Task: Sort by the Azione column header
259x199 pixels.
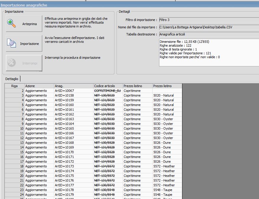Action: coord(39,86)
